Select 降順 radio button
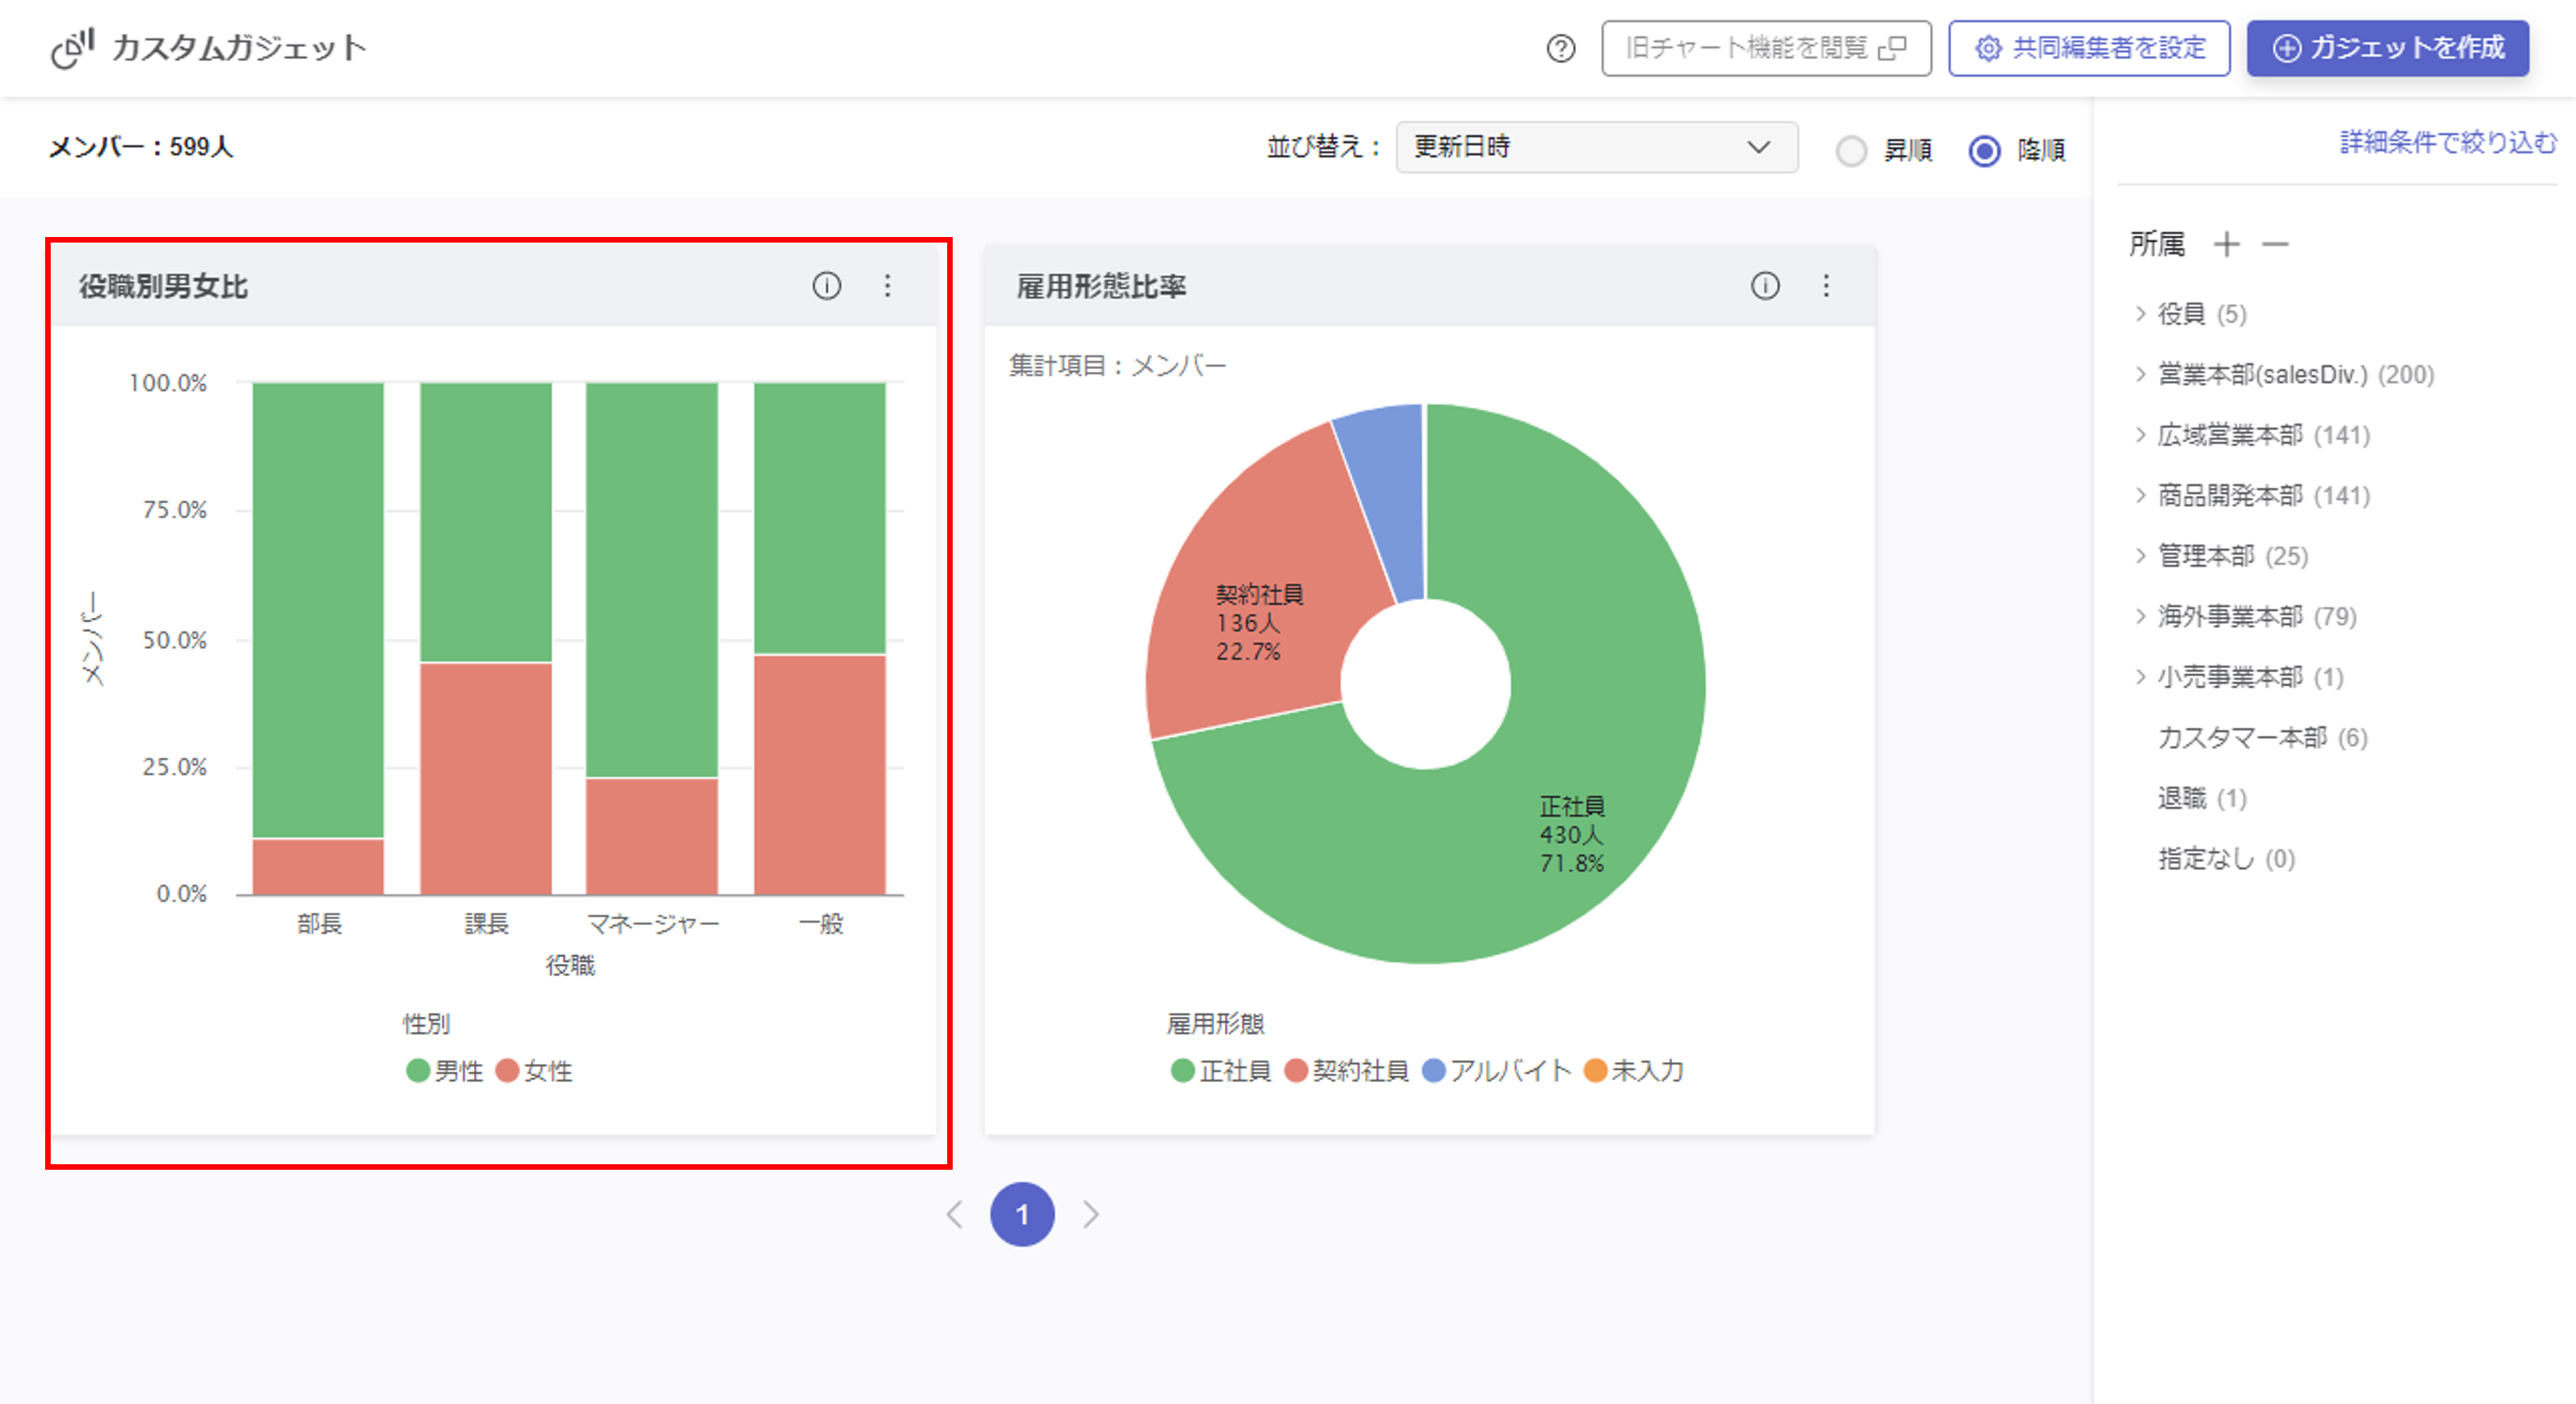This screenshot has height=1404, width=2576. (x=1984, y=150)
